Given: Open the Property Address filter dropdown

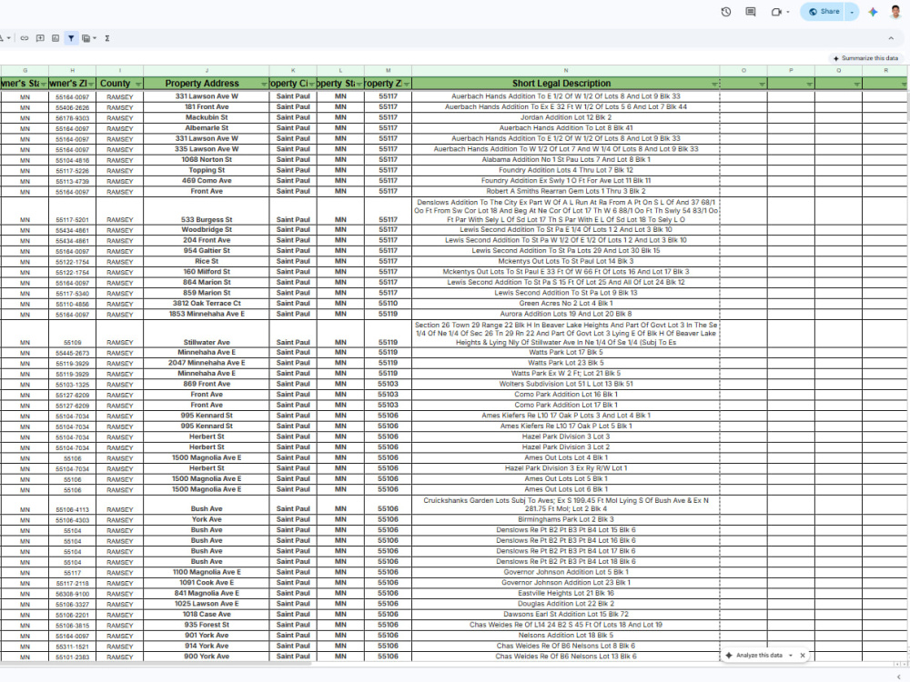Looking at the screenshot, I should pos(264,85).
